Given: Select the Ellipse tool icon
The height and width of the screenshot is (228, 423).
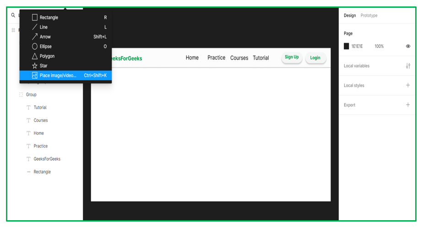Looking at the screenshot, I should coord(34,47).
